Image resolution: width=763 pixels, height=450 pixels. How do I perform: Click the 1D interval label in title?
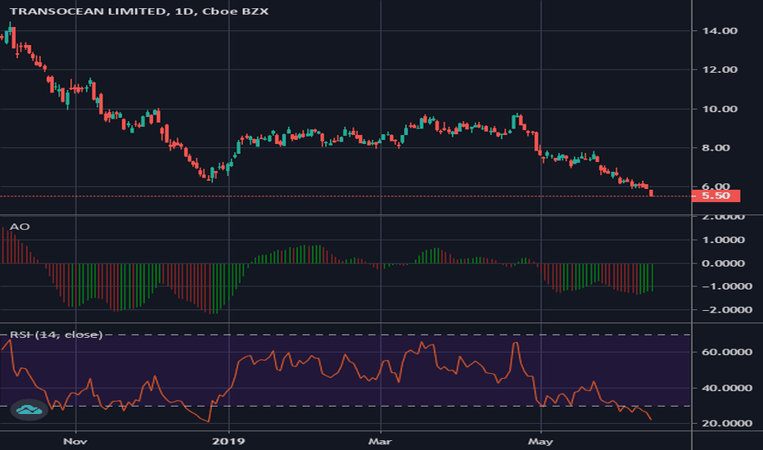coord(184,11)
